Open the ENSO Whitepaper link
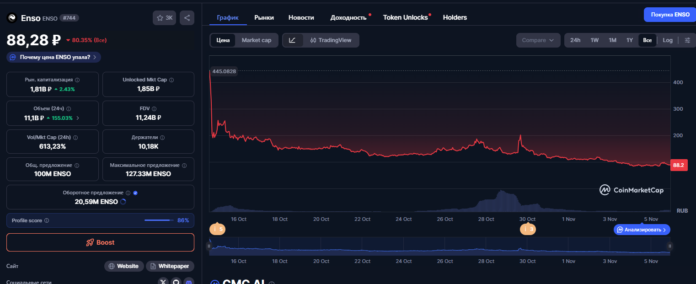Viewport: 696px width, 284px height. pyautogui.click(x=170, y=266)
